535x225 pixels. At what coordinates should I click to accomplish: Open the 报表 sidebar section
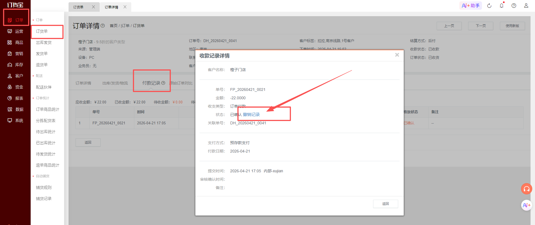pyautogui.click(x=15, y=98)
